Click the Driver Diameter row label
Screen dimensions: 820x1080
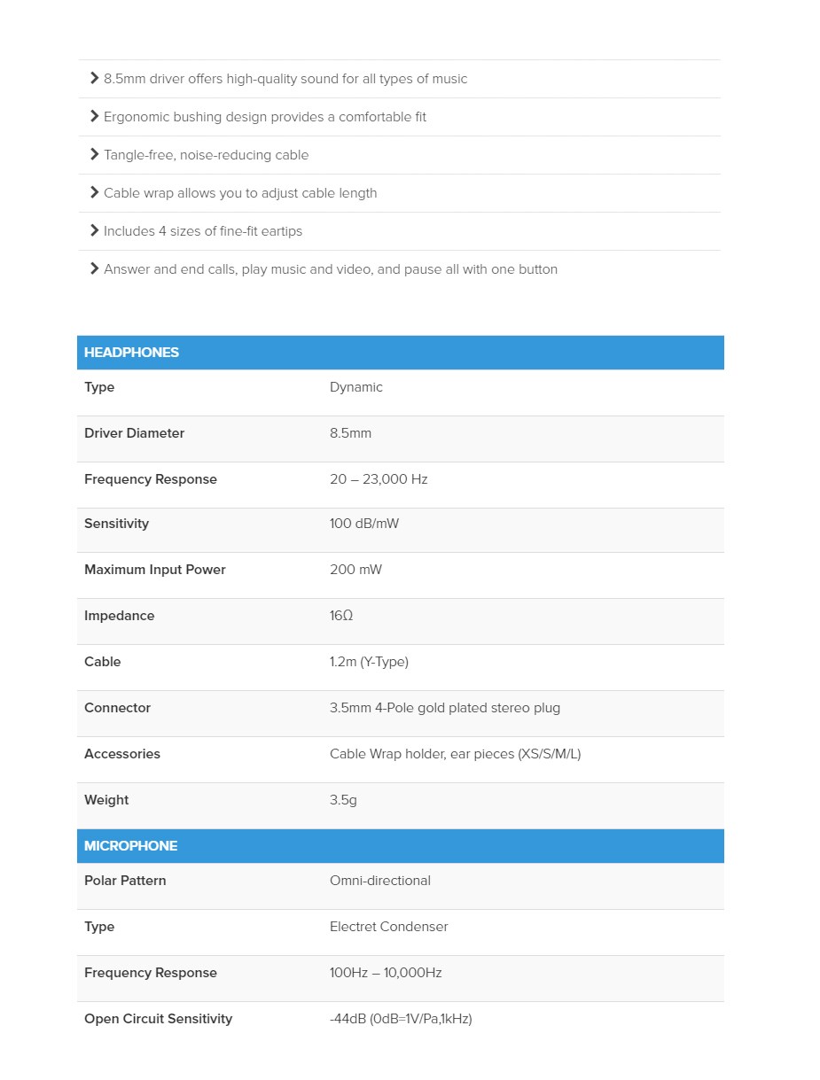pyautogui.click(x=134, y=433)
